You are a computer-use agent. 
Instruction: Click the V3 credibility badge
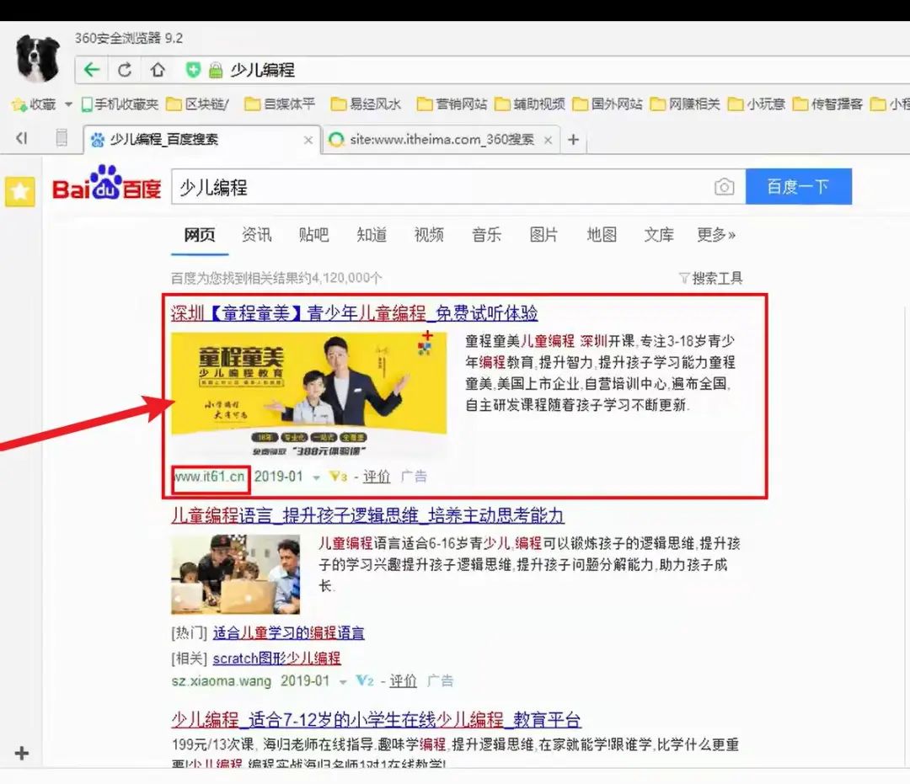(339, 477)
